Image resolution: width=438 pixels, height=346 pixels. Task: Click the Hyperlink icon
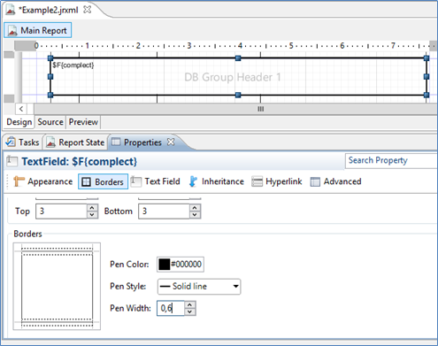click(257, 181)
